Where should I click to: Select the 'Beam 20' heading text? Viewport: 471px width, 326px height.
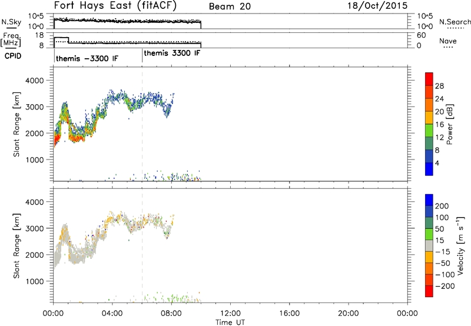point(230,6)
